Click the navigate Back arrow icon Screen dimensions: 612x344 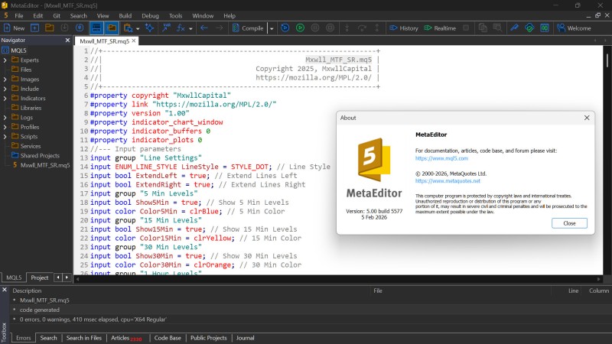point(204,28)
